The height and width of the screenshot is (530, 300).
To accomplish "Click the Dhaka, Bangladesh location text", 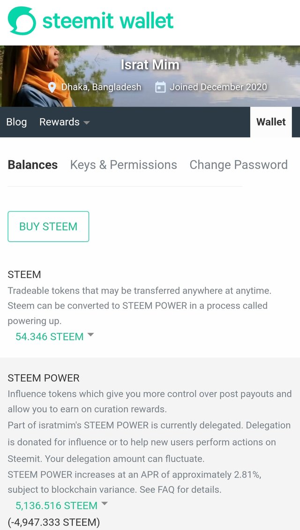I will [101, 87].
